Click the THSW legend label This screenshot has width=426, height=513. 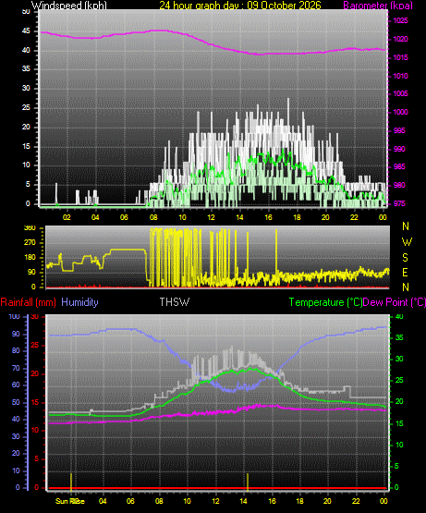click(x=175, y=302)
